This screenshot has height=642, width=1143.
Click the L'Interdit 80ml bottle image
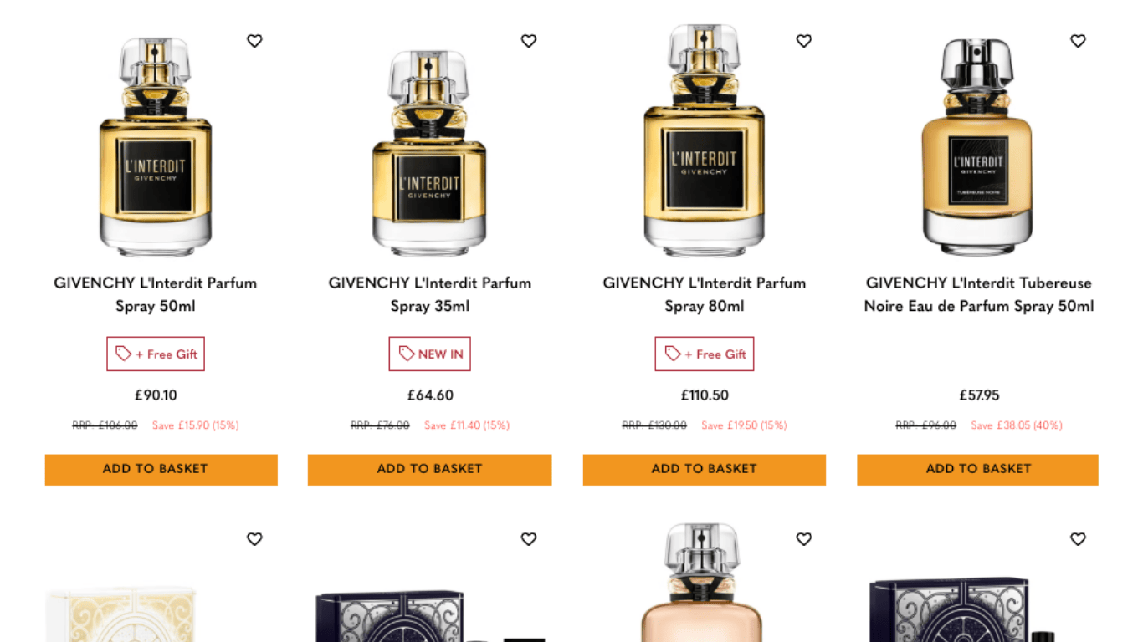coord(704,139)
